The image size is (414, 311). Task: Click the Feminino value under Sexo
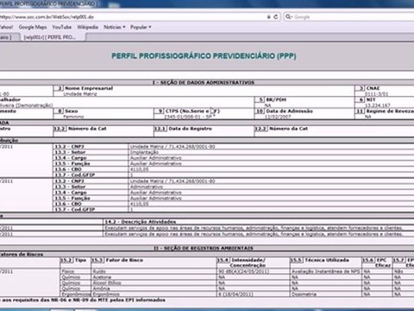click(x=73, y=117)
